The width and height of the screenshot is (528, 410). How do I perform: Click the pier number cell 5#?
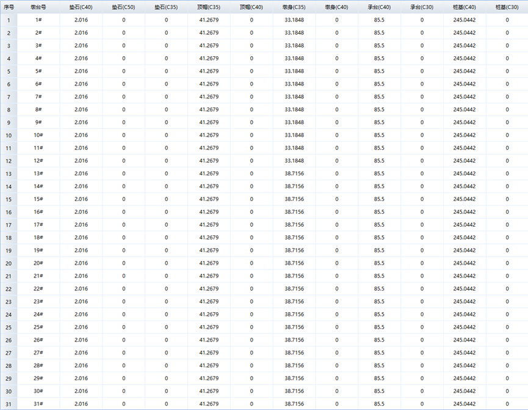point(38,71)
